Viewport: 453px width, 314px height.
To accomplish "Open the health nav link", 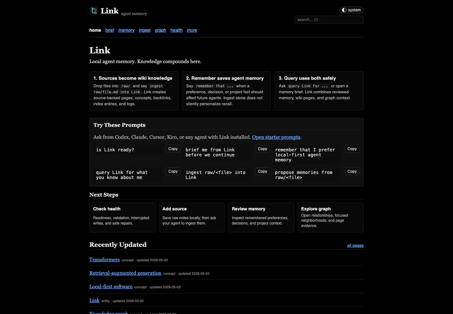I will coord(176,30).
